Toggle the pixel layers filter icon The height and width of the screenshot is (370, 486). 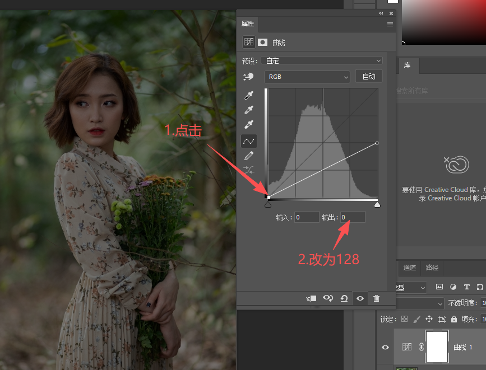pyautogui.click(x=439, y=287)
